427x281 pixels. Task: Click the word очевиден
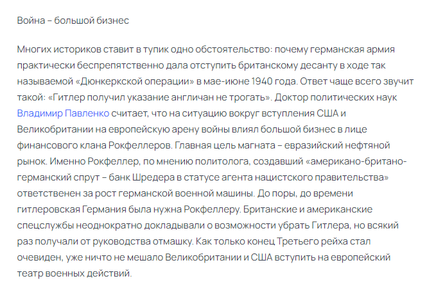[x=40, y=257]
